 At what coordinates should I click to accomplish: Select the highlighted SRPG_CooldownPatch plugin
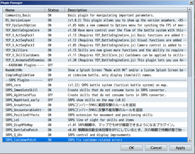[x=95, y=140]
